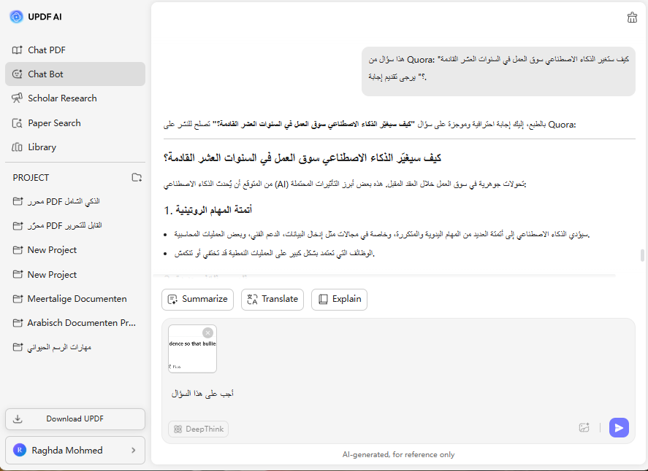Screen dimensions: 648x471
Task: Click the user question message bubble
Action: [x=498, y=71]
